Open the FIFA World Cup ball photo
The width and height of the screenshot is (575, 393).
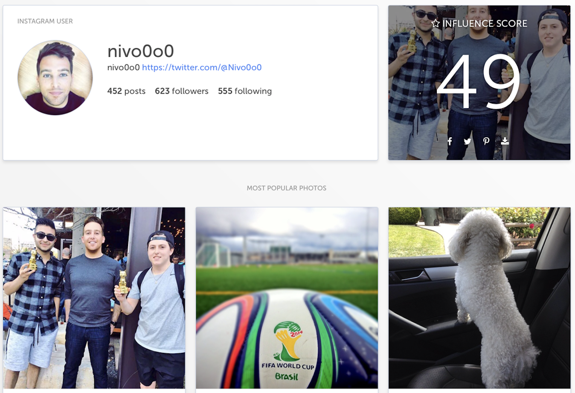tap(287, 298)
